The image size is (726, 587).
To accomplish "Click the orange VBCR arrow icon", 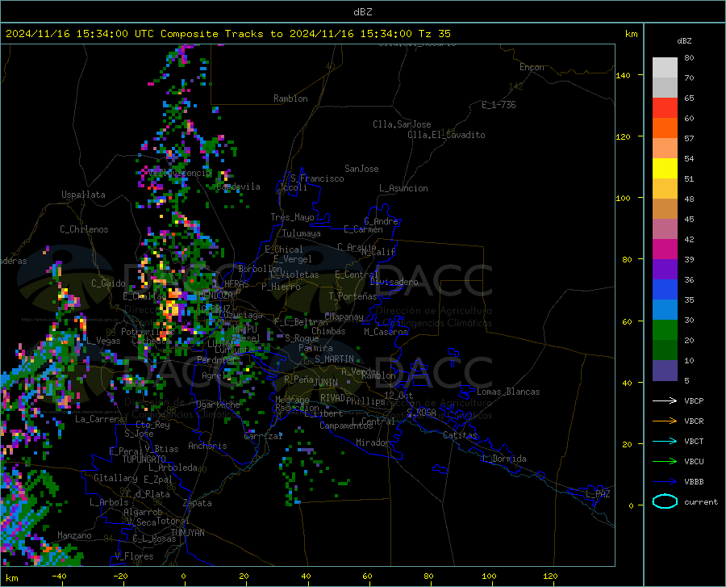I will click(x=665, y=421).
